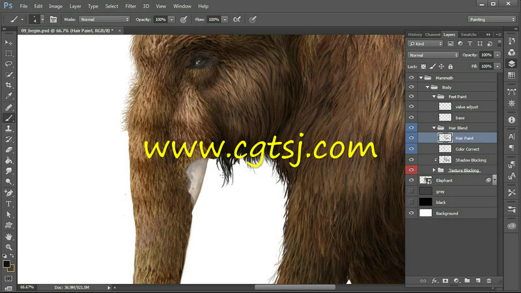Hide the Color Correct layer

click(x=412, y=149)
